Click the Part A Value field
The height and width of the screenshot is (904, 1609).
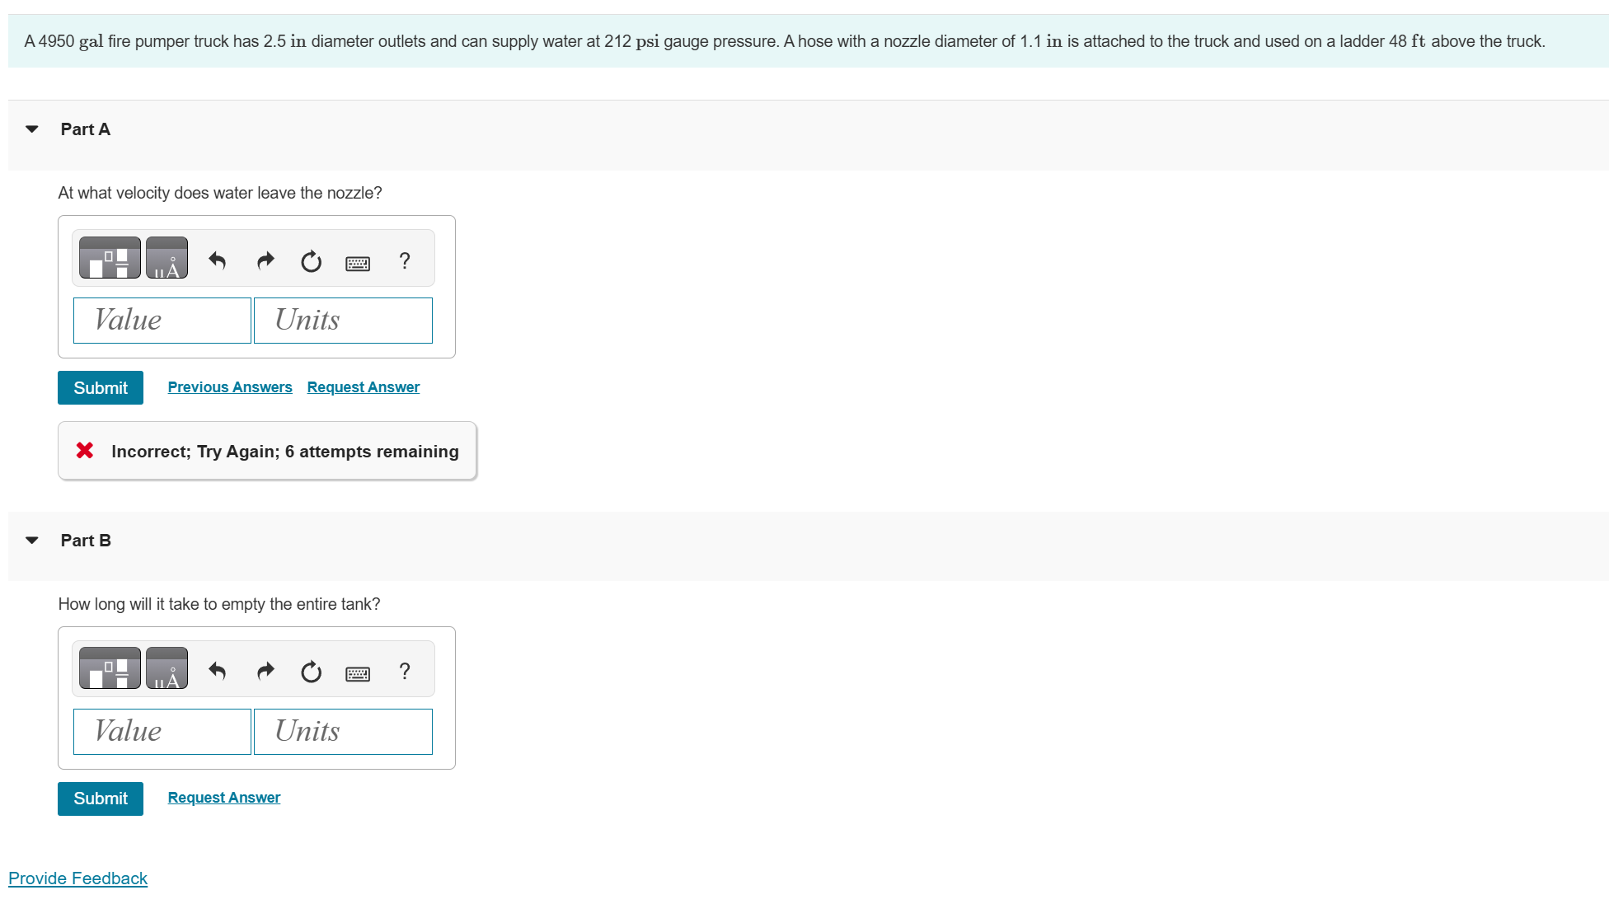pyautogui.click(x=162, y=321)
